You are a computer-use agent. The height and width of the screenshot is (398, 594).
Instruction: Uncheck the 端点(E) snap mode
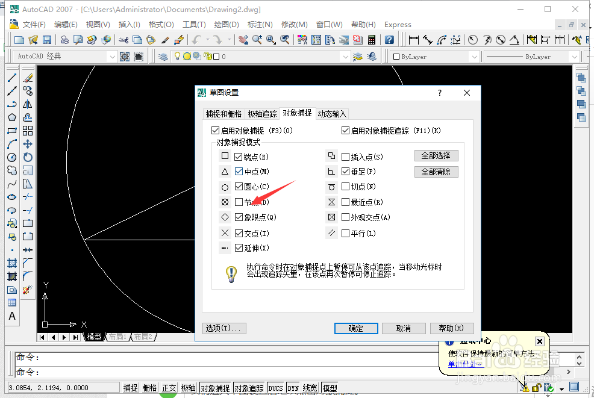coord(239,157)
